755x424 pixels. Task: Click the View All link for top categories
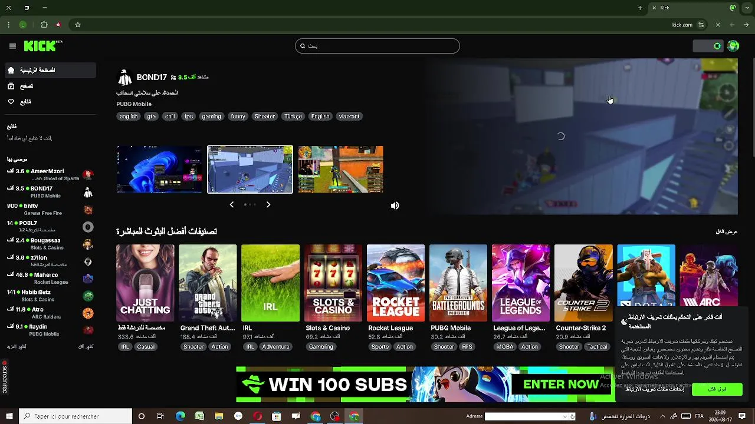click(x=727, y=231)
